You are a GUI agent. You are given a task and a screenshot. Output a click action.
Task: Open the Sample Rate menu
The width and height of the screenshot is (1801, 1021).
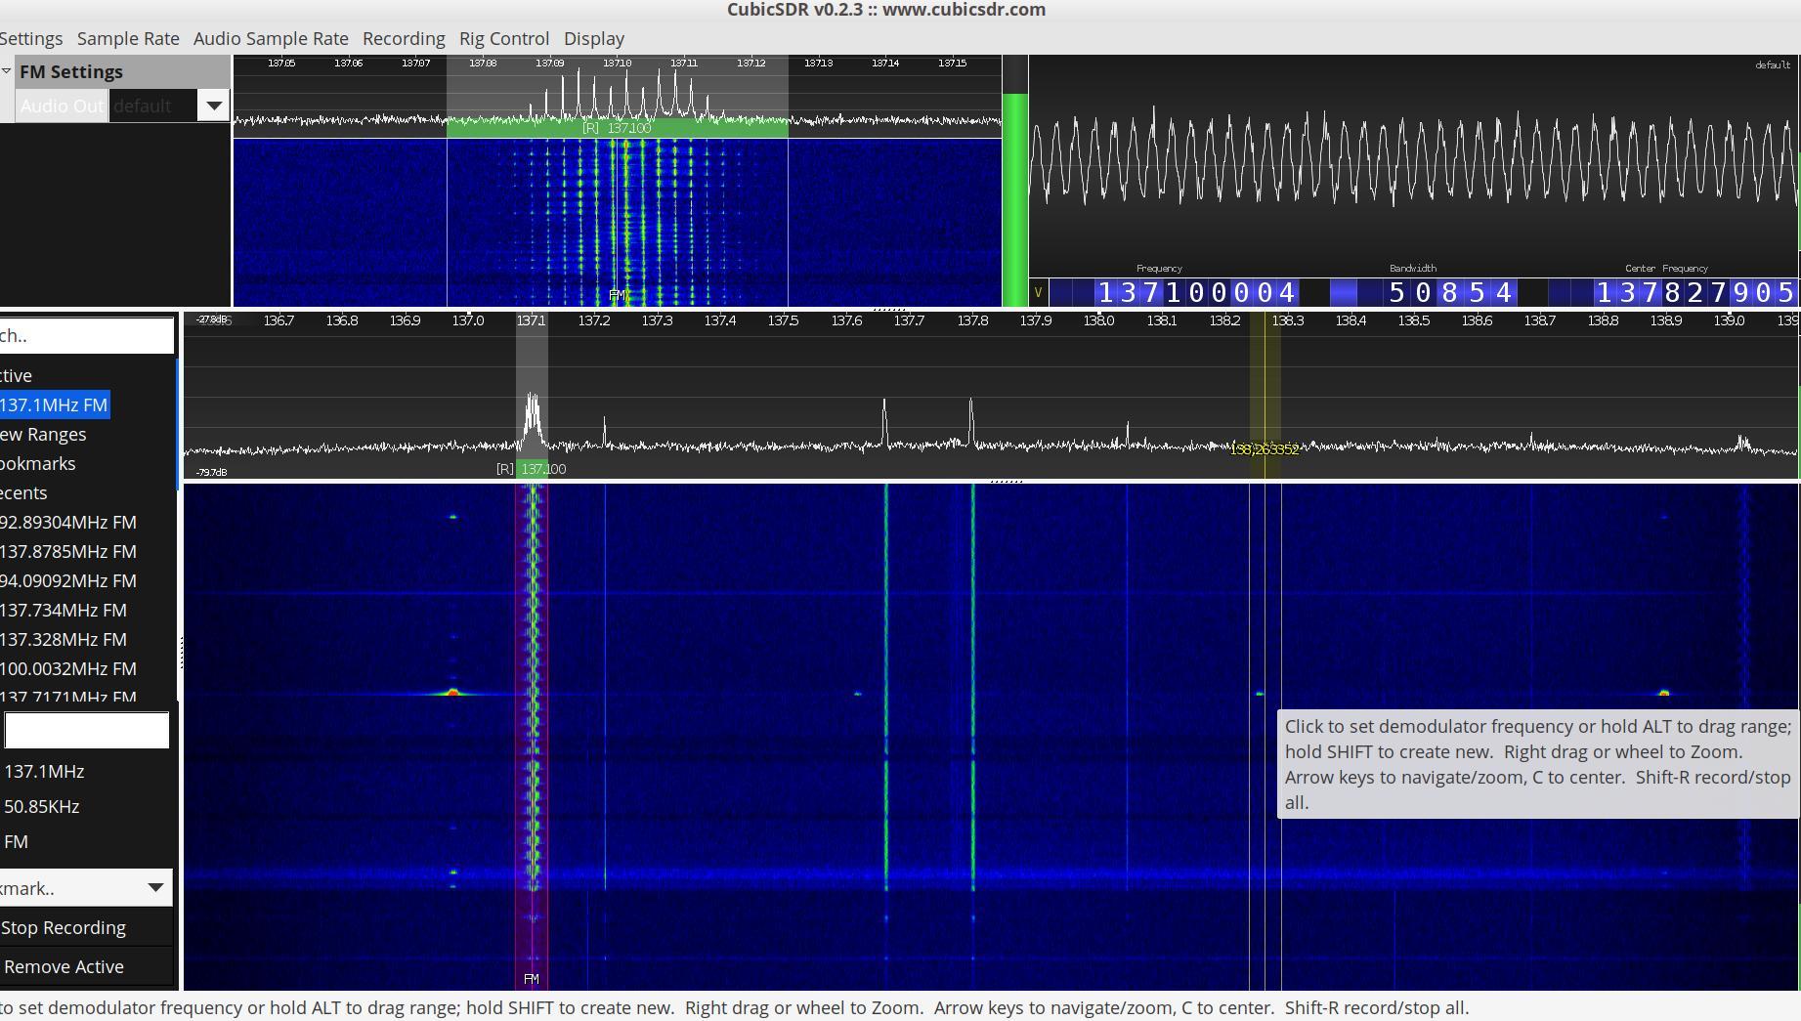tap(128, 38)
